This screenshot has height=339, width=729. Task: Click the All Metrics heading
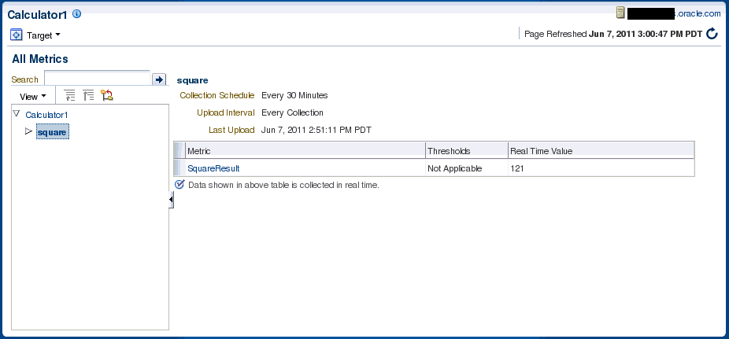coord(40,59)
